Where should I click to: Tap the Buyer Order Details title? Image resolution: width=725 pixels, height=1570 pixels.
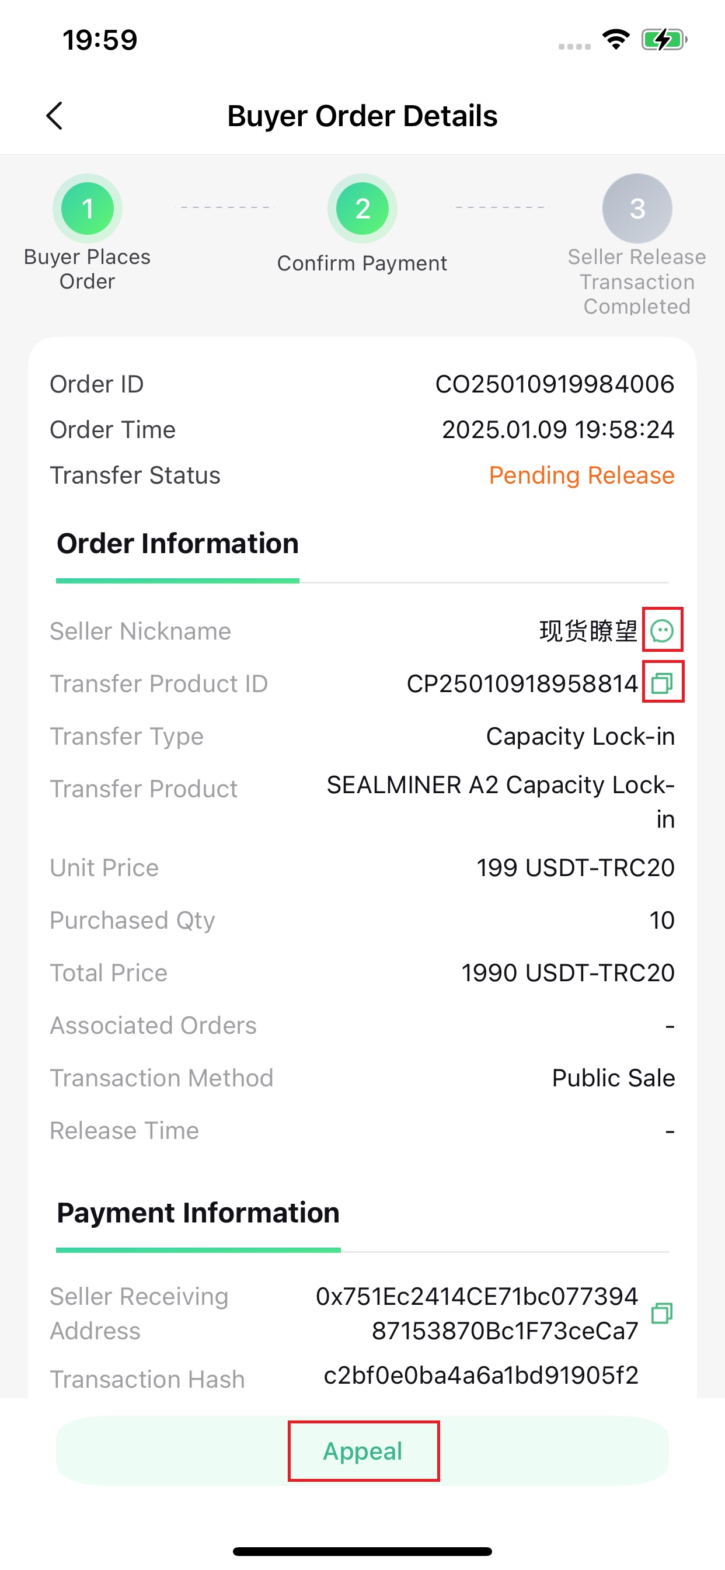[362, 116]
